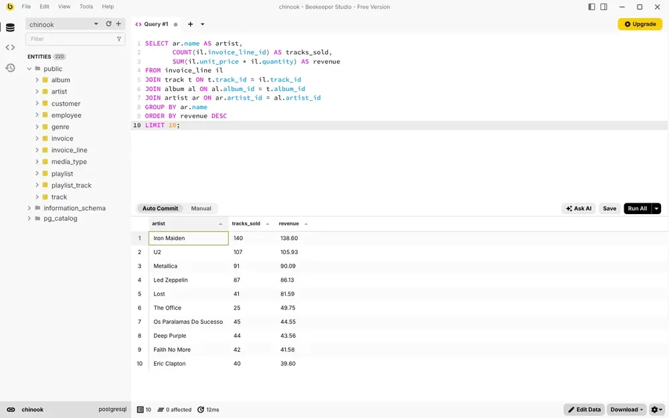The width and height of the screenshot is (669, 418).
Task: Click the row count icon in status bar
Action: [140, 409]
